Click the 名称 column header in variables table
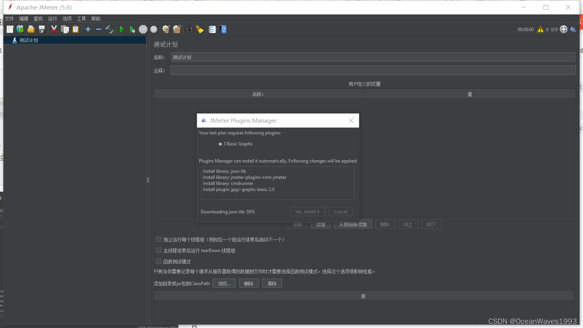This screenshot has width=583, height=328. pyautogui.click(x=259, y=94)
